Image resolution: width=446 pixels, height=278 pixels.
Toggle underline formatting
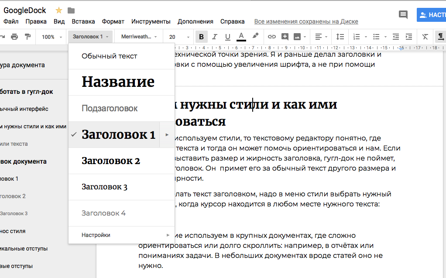click(x=227, y=37)
